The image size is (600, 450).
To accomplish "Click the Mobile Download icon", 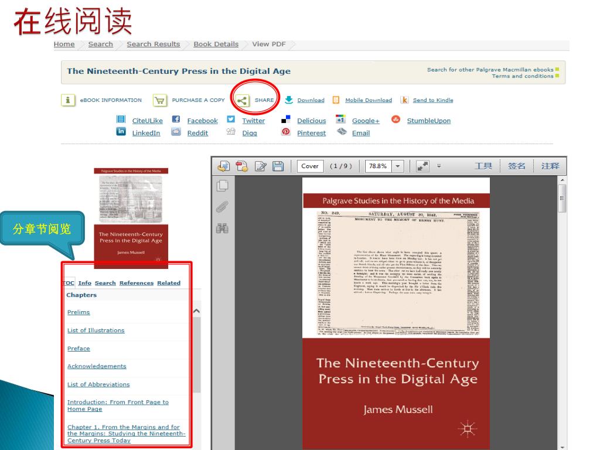I will [x=336, y=100].
